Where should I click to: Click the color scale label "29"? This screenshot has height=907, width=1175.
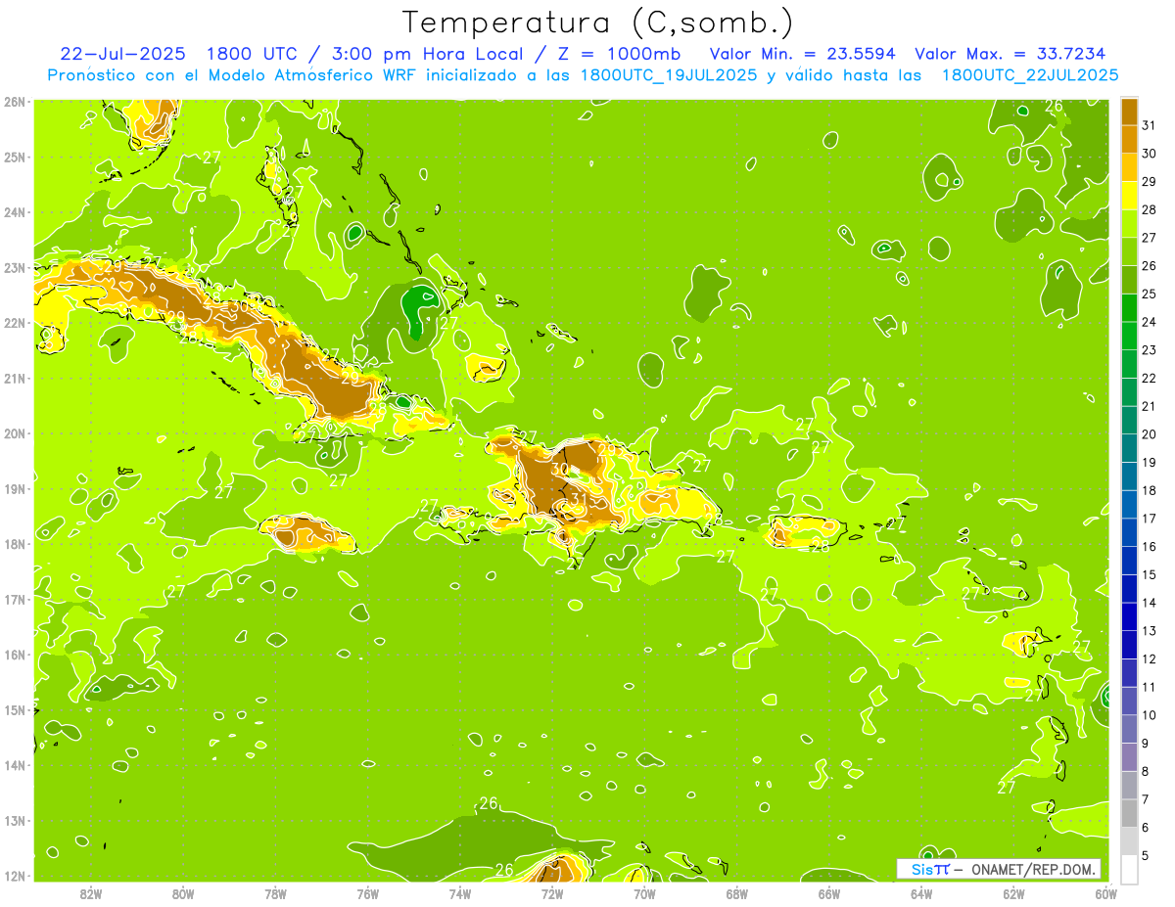coord(1150,181)
